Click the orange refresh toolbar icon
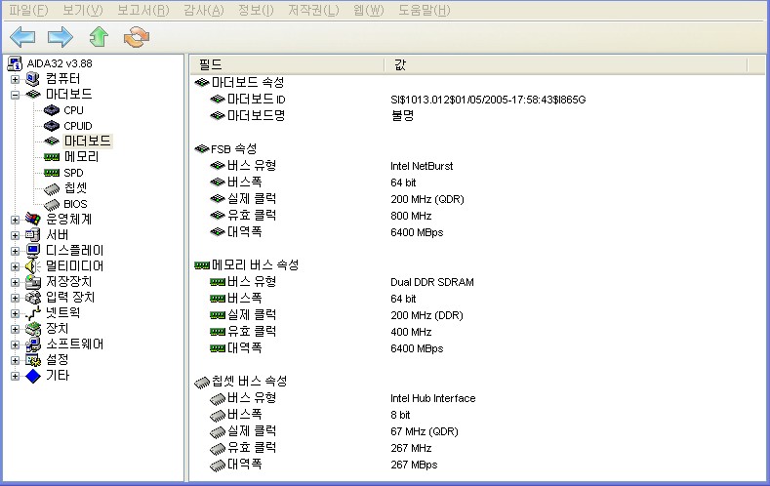The width and height of the screenshot is (770, 486). point(137,37)
